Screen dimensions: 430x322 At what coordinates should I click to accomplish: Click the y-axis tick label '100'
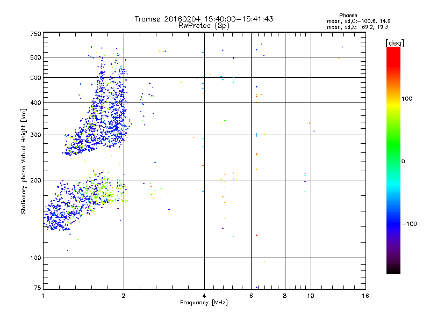(x=35, y=258)
